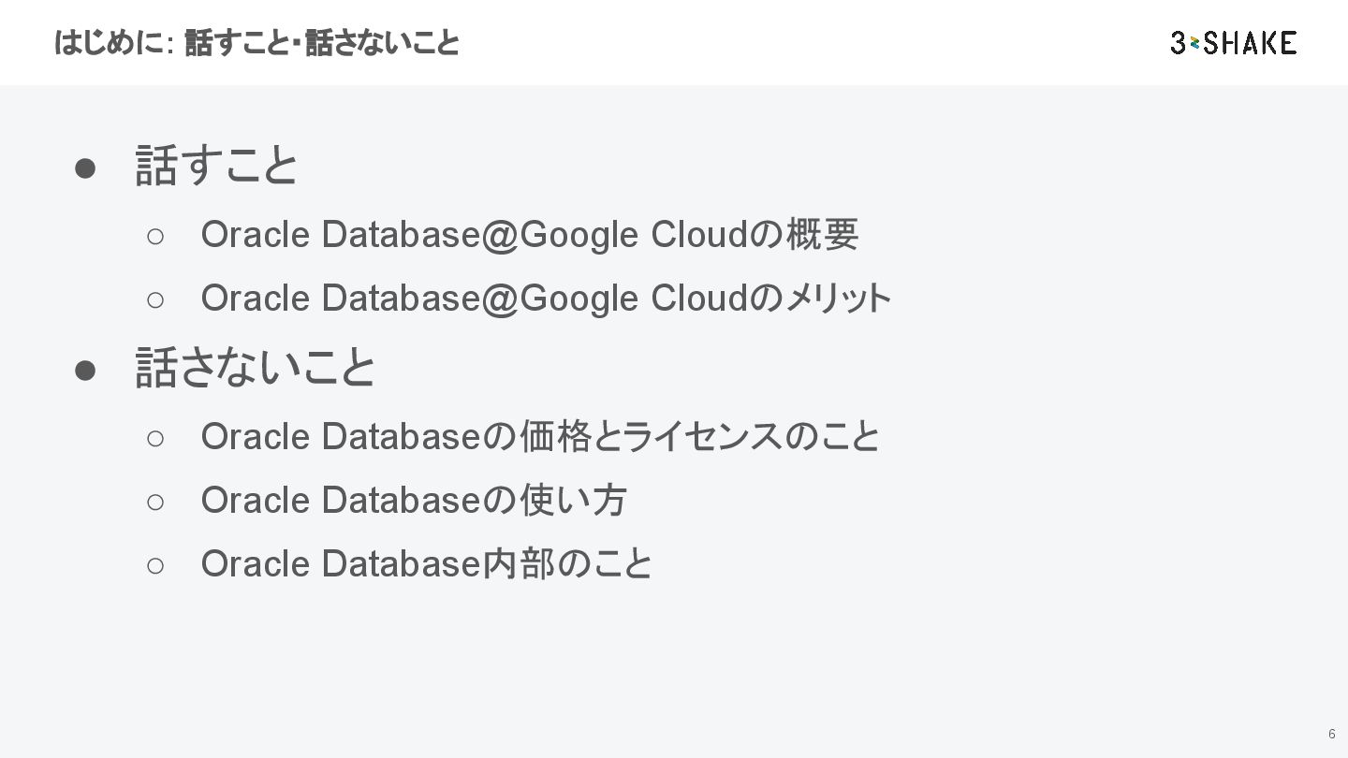Click the hollow bullet beside Oracle Databaseの使い方
Viewport: 1348px width, 758px height.
click(155, 501)
